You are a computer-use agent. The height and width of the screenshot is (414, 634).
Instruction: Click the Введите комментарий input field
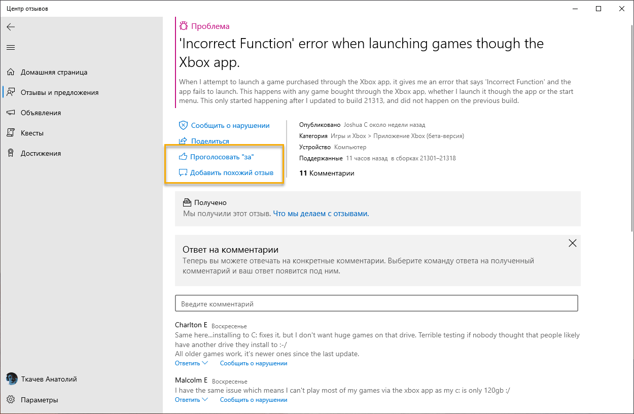click(x=376, y=303)
